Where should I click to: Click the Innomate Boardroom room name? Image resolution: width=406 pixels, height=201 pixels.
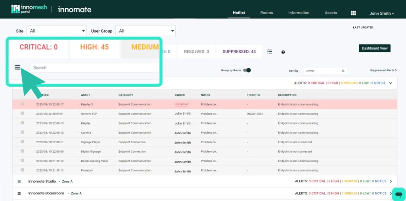(x=46, y=193)
